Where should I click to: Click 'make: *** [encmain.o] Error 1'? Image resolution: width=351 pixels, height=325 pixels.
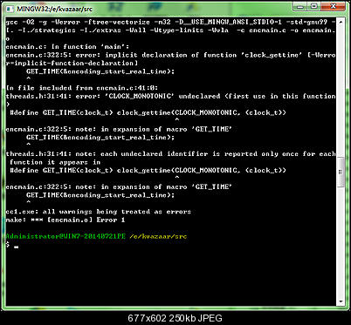click(65, 220)
